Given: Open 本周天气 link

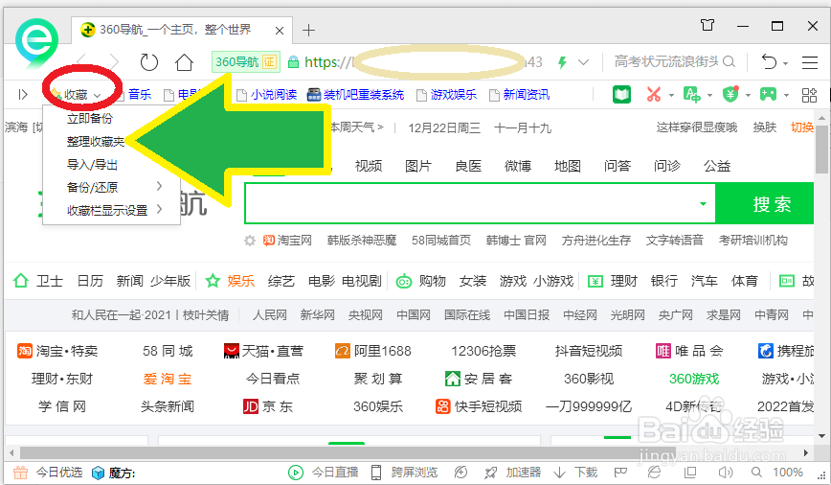Looking at the screenshot, I should (x=356, y=127).
